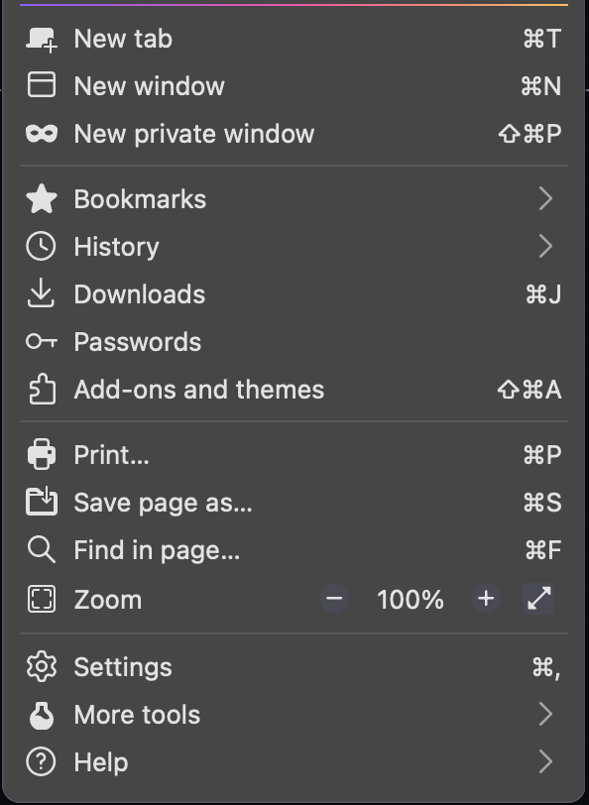Click the Add-ons puzzle piece icon
The width and height of the screenshot is (589, 805).
(x=41, y=389)
